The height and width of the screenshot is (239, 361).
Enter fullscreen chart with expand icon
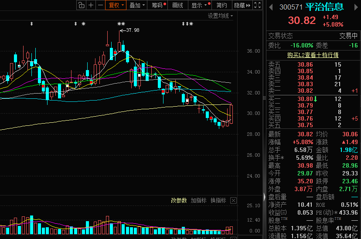(257, 5)
